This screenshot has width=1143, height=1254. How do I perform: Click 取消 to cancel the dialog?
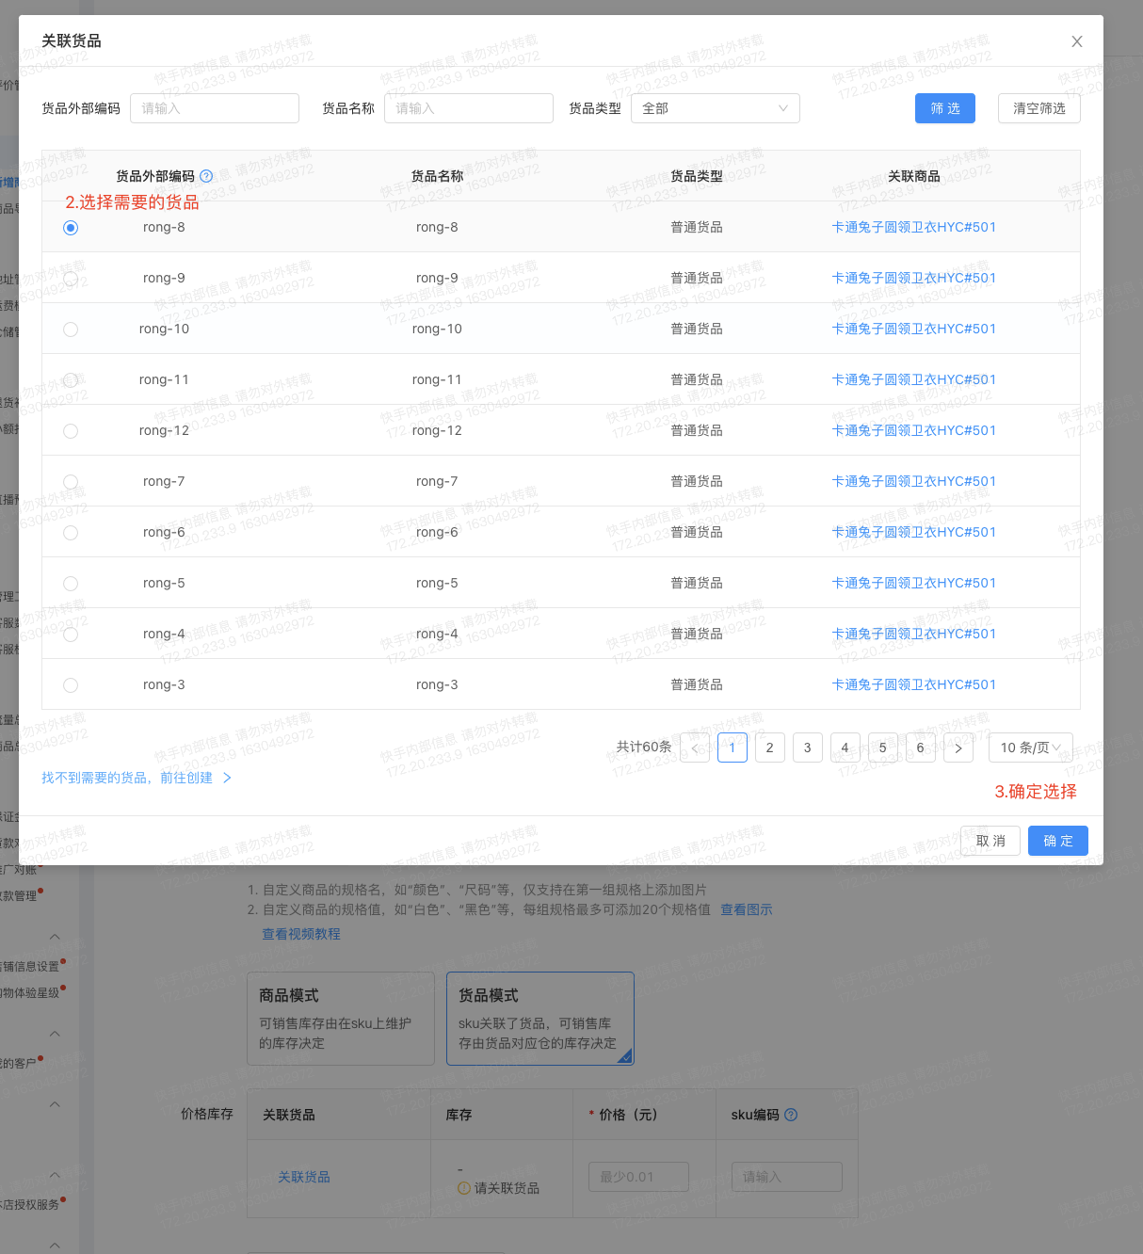point(990,841)
